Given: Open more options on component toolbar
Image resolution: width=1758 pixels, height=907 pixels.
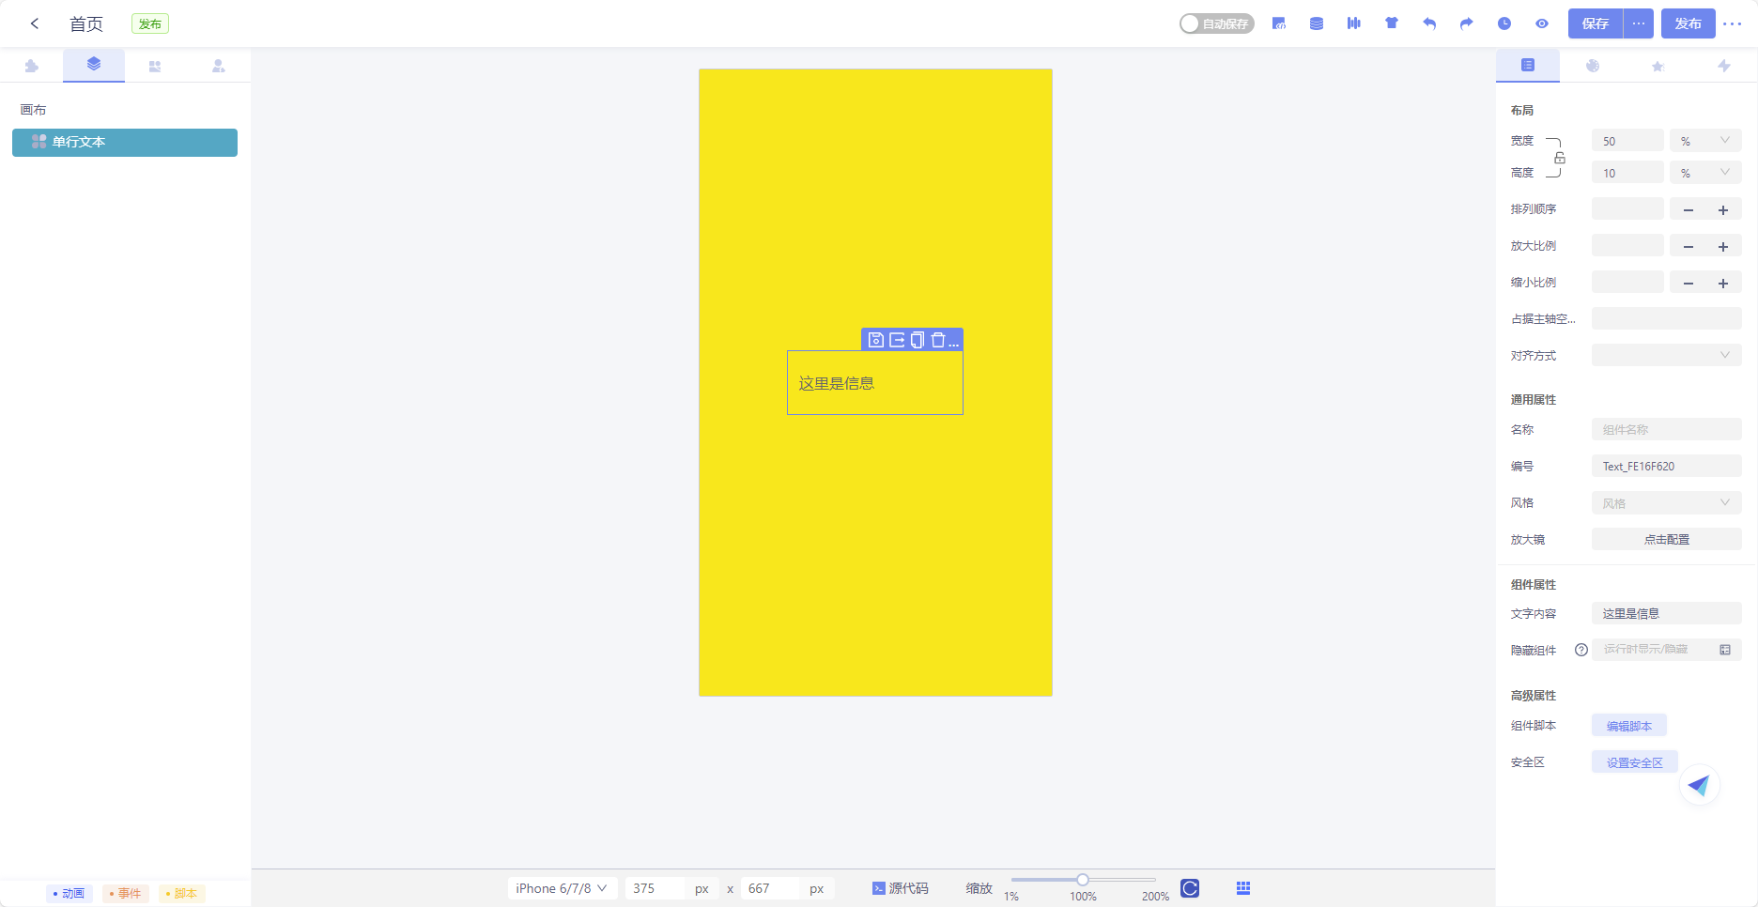Looking at the screenshot, I should pyautogui.click(x=954, y=343).
